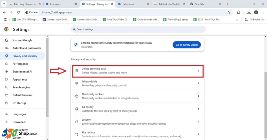267x140 pixels.
Task: Open Appearance settings
Action: [23, 80]
